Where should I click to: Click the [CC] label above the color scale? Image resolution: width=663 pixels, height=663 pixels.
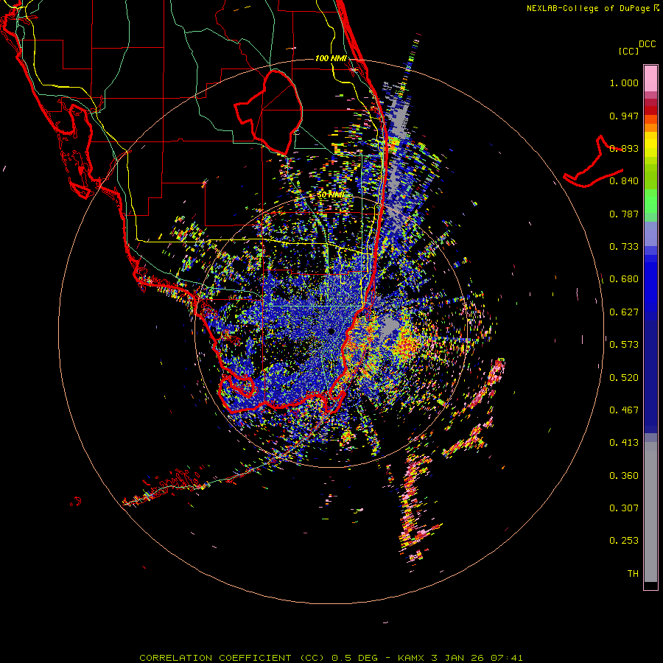628,51
